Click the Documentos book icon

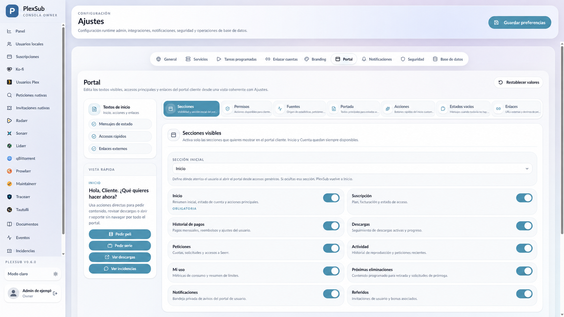[9, 224]
